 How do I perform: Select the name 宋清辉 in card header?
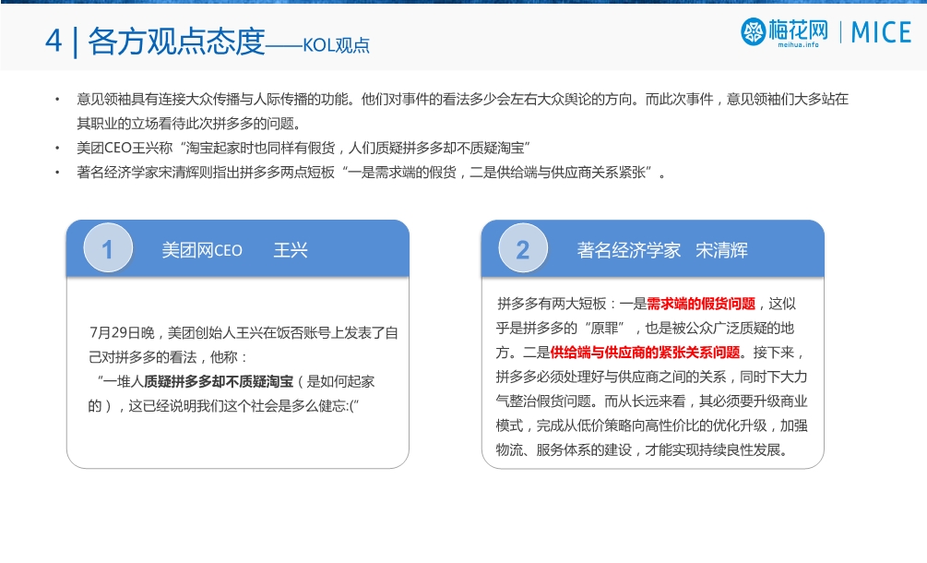click(x=721, y=250)
